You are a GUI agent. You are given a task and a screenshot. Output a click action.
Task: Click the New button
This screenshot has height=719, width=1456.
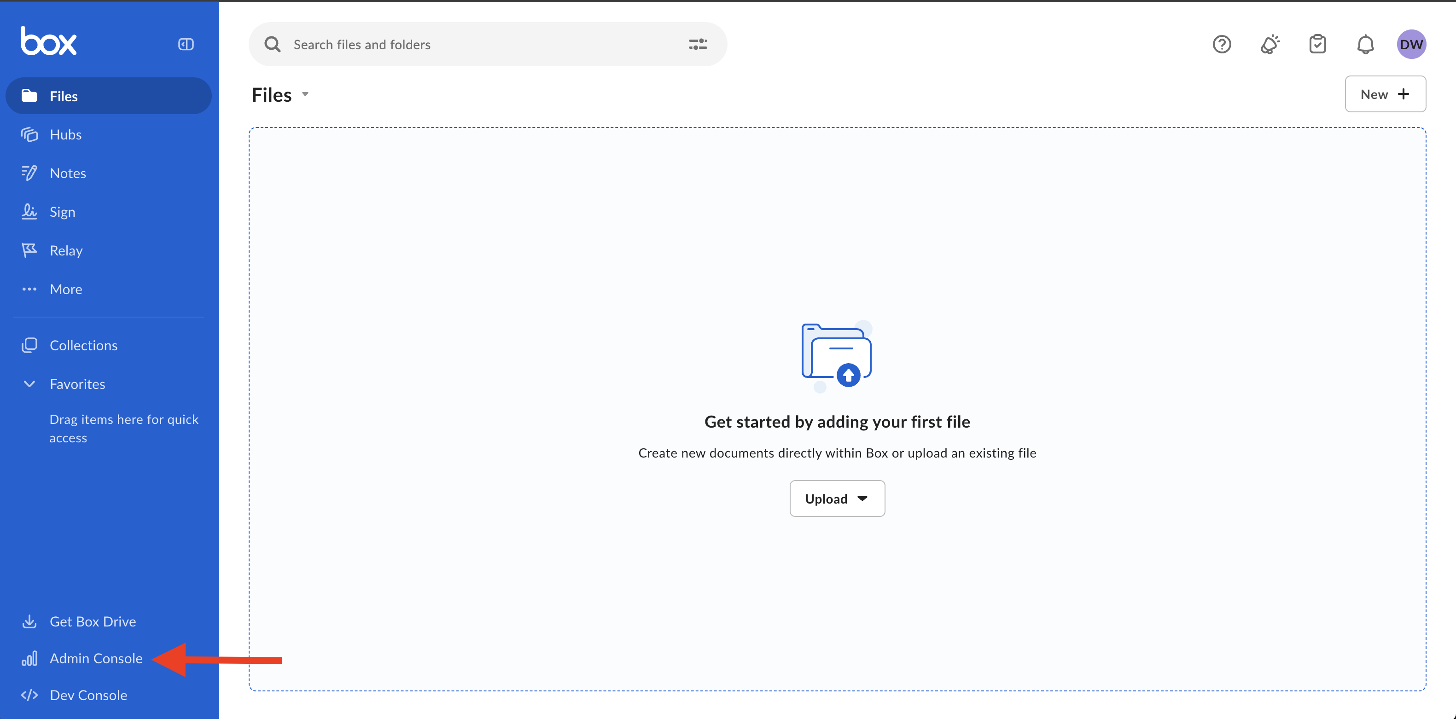[x=1385, y=94]
